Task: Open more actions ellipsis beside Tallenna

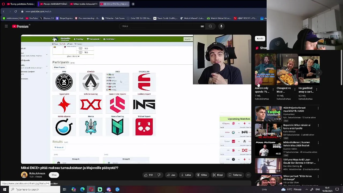Action: click(248, 175)
